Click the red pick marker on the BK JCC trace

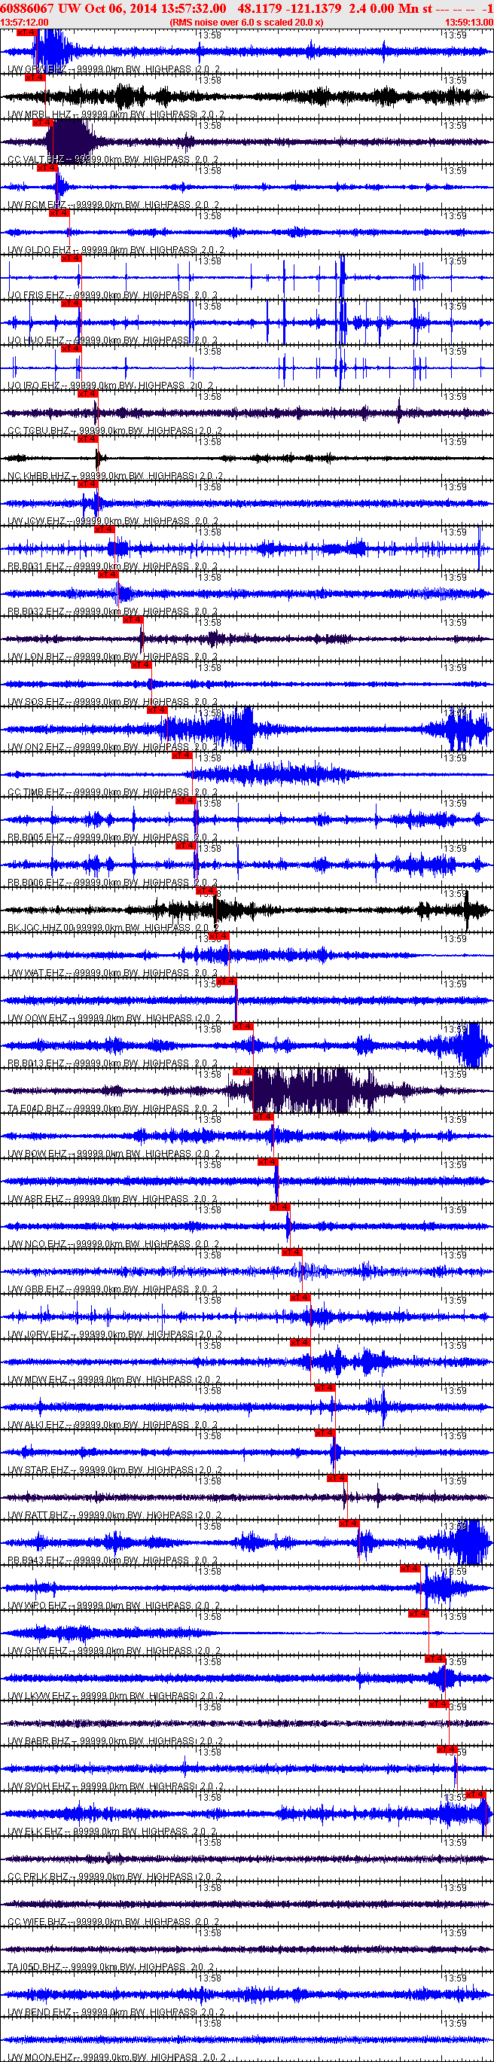click(206, 891)
